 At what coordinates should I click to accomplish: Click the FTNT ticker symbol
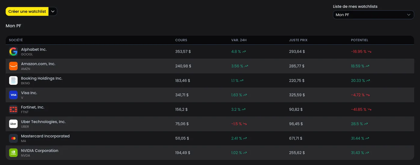point(25,112)
